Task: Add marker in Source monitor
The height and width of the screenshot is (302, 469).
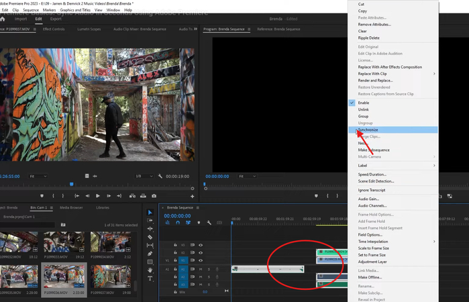Action: pos(42,196)
